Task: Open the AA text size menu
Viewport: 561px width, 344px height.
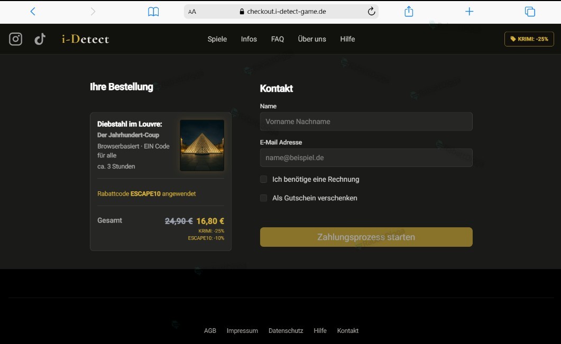Action: [x=192, y=12]
